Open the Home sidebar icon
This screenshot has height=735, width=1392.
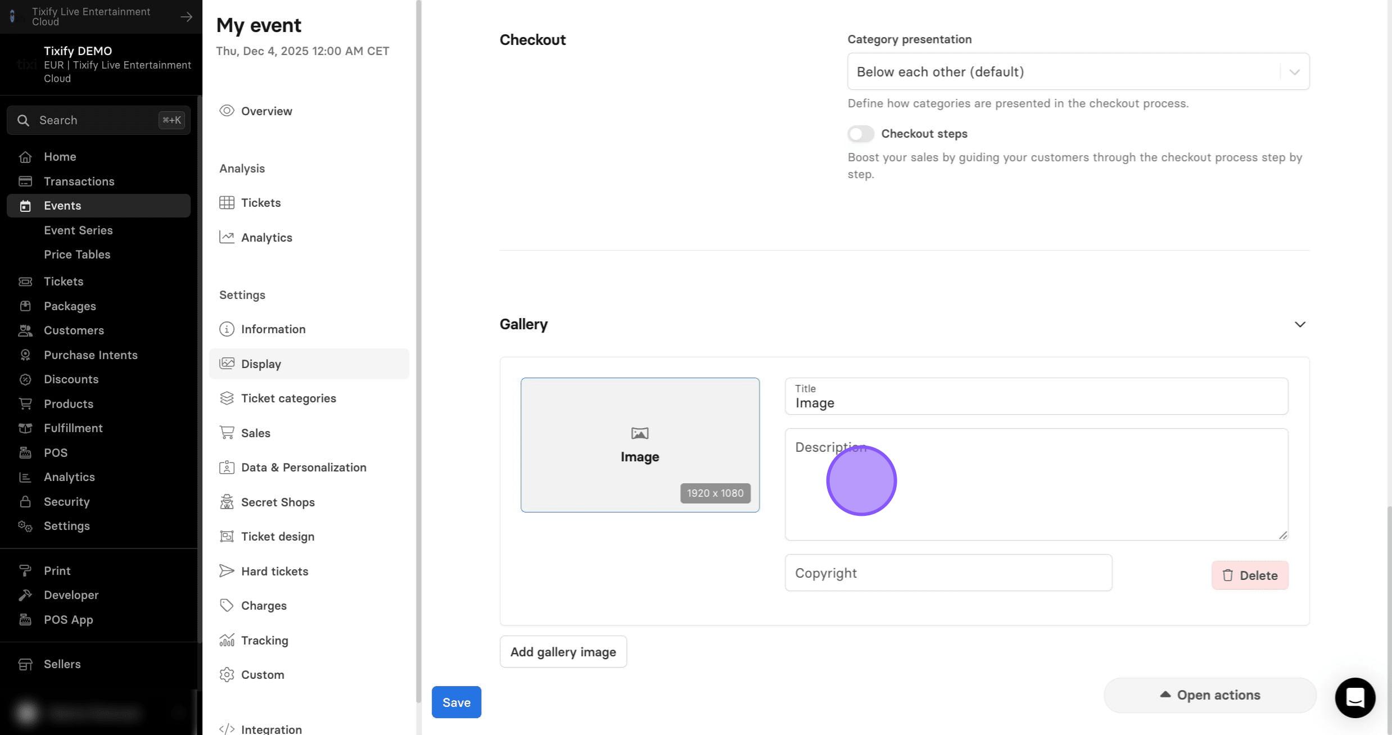click(25, 157)
